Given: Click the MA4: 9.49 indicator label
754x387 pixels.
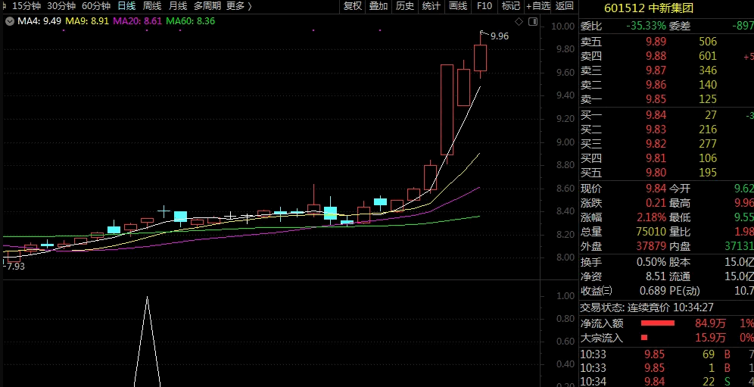Looking at the screenshot, I should point(39,21).
